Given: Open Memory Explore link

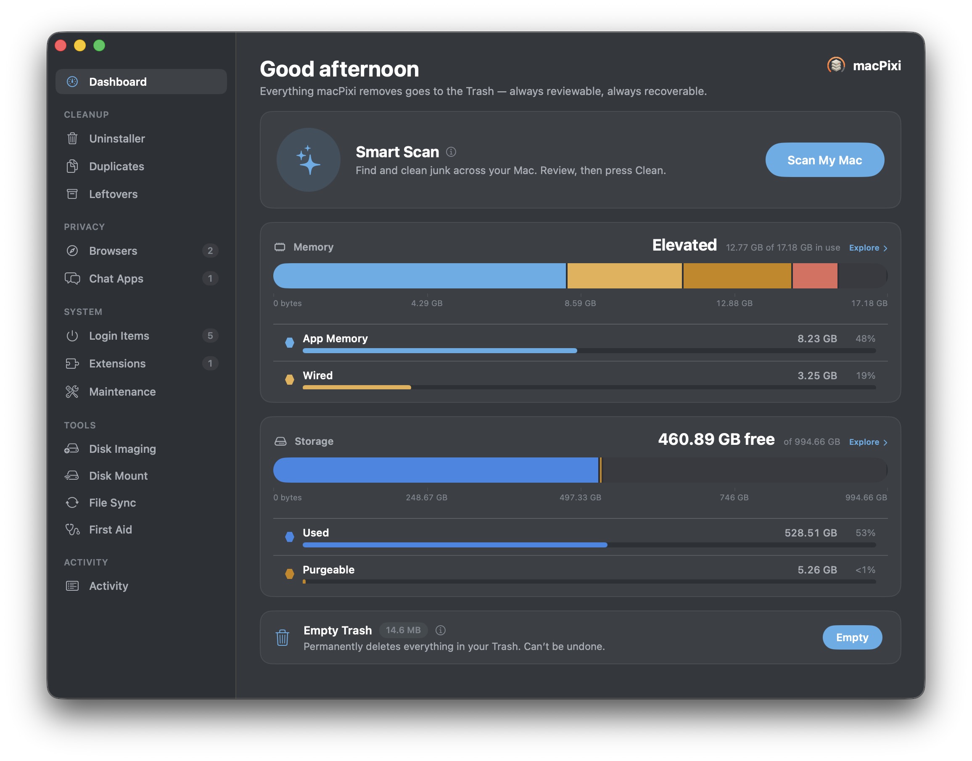Looking at the screenshot, I should click(864, 248).
